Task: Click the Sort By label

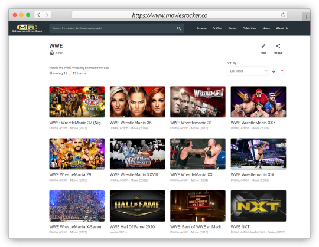Action: pyautogui.click(x=232, y=63)
